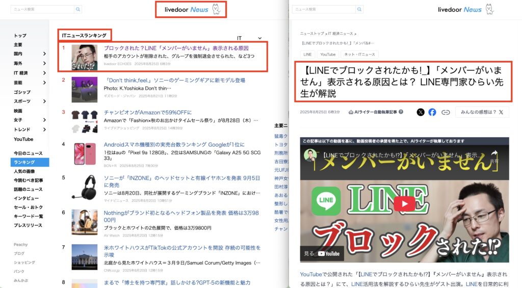Open 人気の画像 in sidebar
This screenshot has height=288, width=522.
click(x=24, y=171)
